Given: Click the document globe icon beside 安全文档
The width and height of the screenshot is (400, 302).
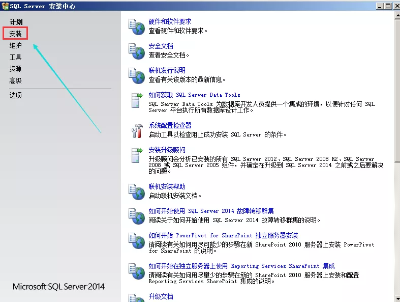Looking at the screenshot, I should tap(137, 51).
